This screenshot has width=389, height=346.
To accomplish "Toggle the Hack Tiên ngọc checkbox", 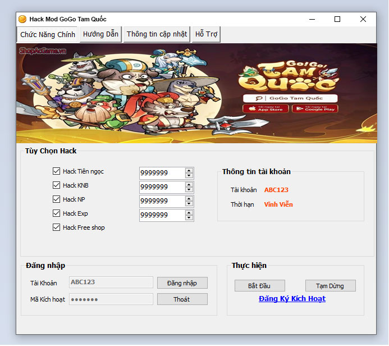I will coord(56,171).
